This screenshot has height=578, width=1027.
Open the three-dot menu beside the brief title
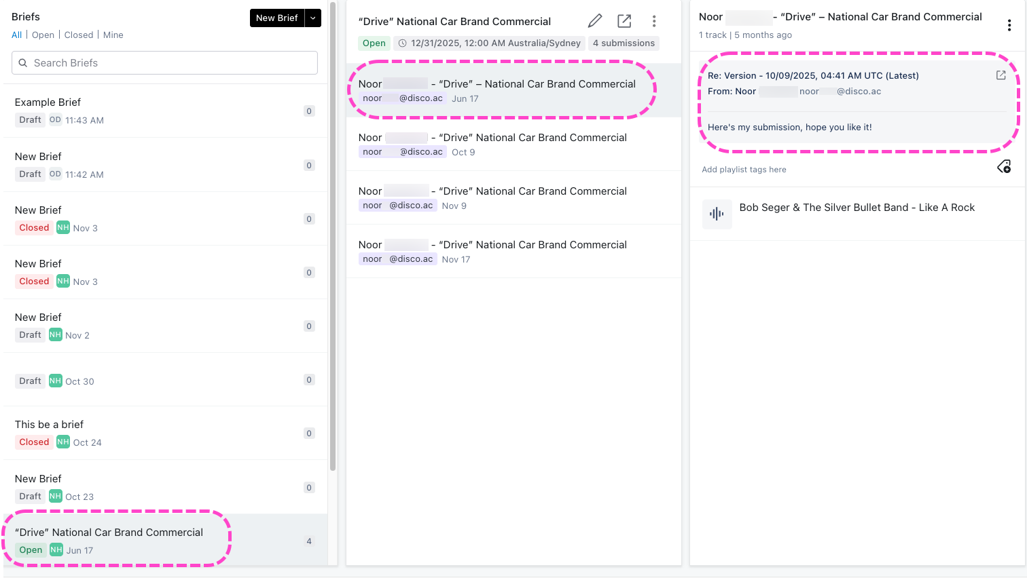click(x=654, y=21)
